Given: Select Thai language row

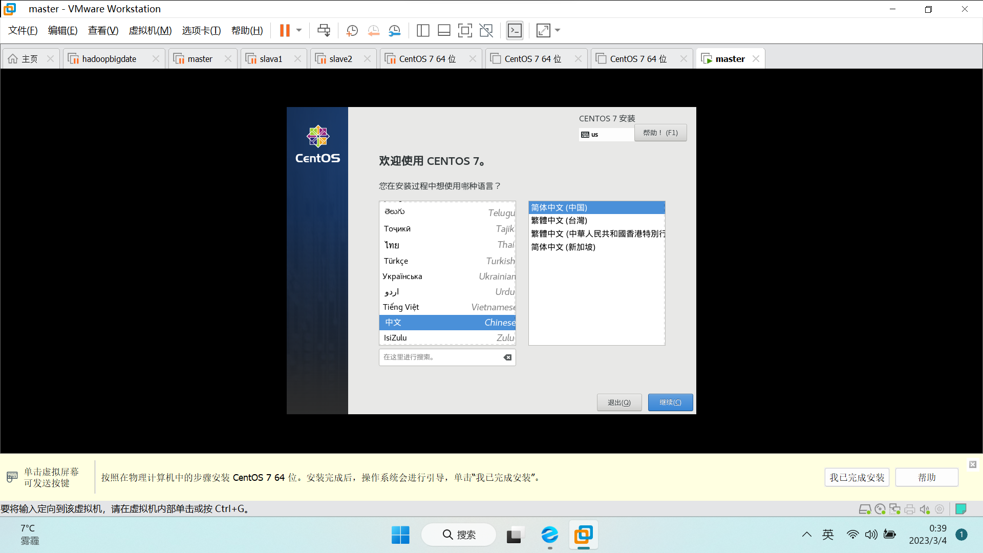Looking at the screenshot, I should pyautogui.click(x=447, y=245).
